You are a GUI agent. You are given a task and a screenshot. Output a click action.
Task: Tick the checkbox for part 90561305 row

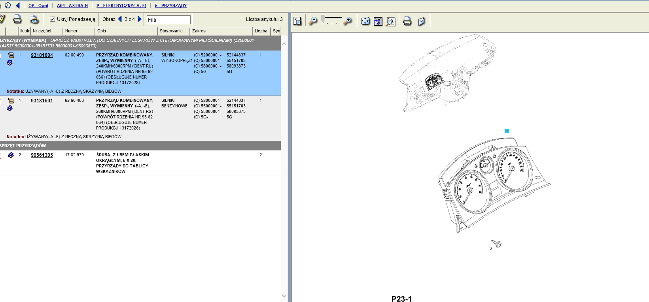tap(0, 156)
